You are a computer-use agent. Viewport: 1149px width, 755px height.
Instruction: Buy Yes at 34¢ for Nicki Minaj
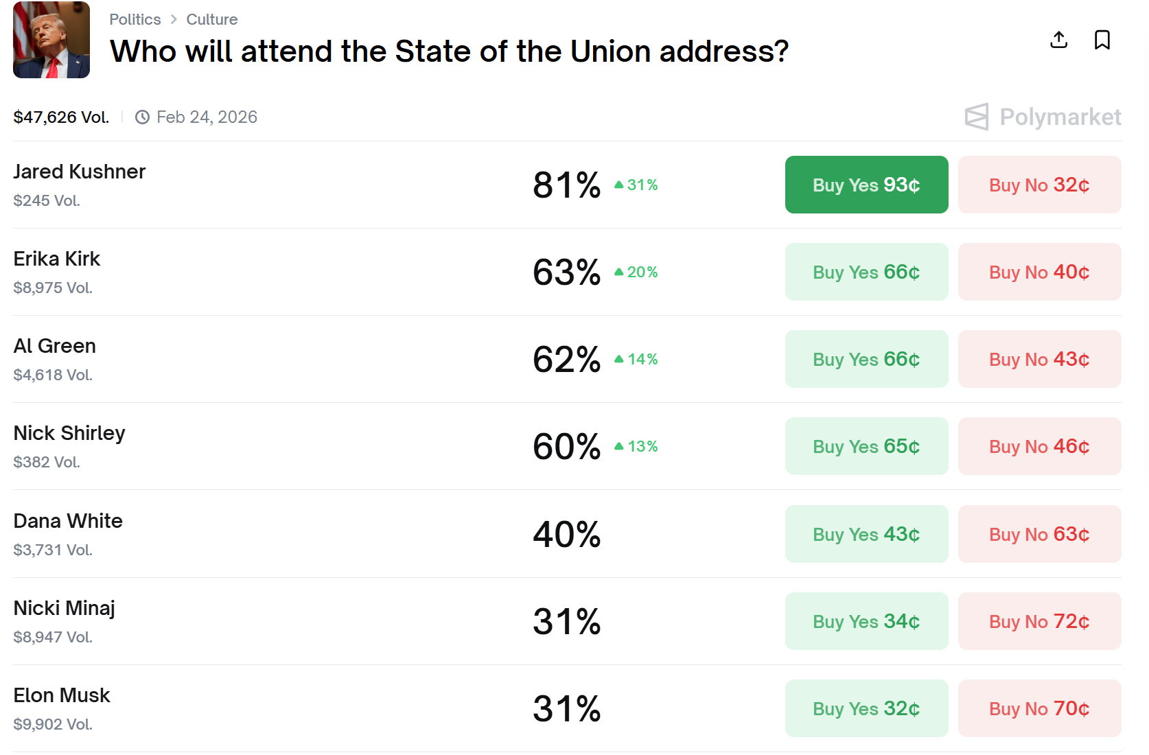[x=866, y=621]
